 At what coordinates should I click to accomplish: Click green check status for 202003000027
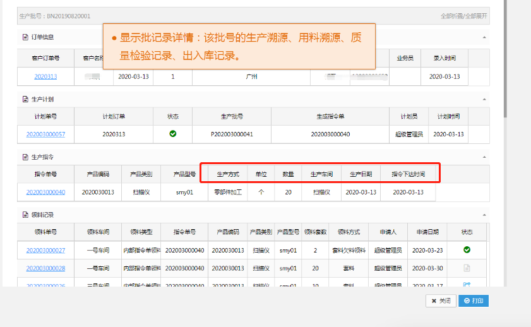coord(467,250)
